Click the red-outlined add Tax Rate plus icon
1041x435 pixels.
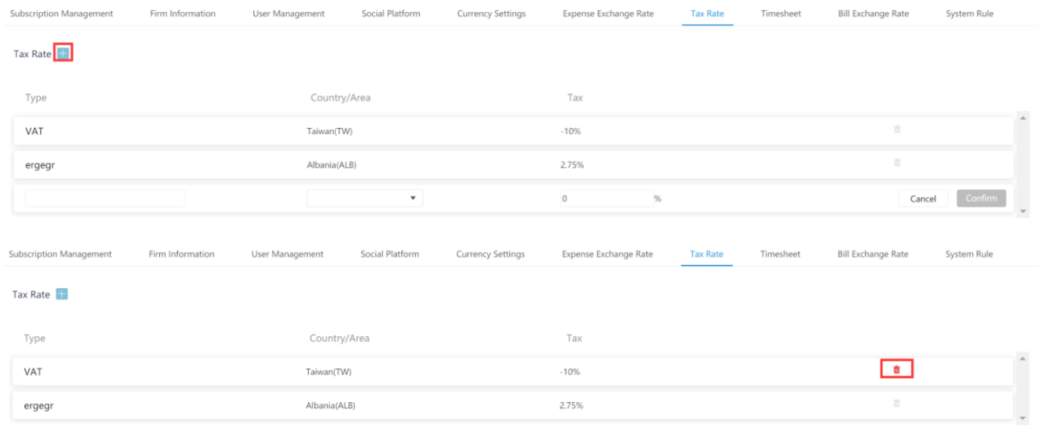tap(63, 53)
